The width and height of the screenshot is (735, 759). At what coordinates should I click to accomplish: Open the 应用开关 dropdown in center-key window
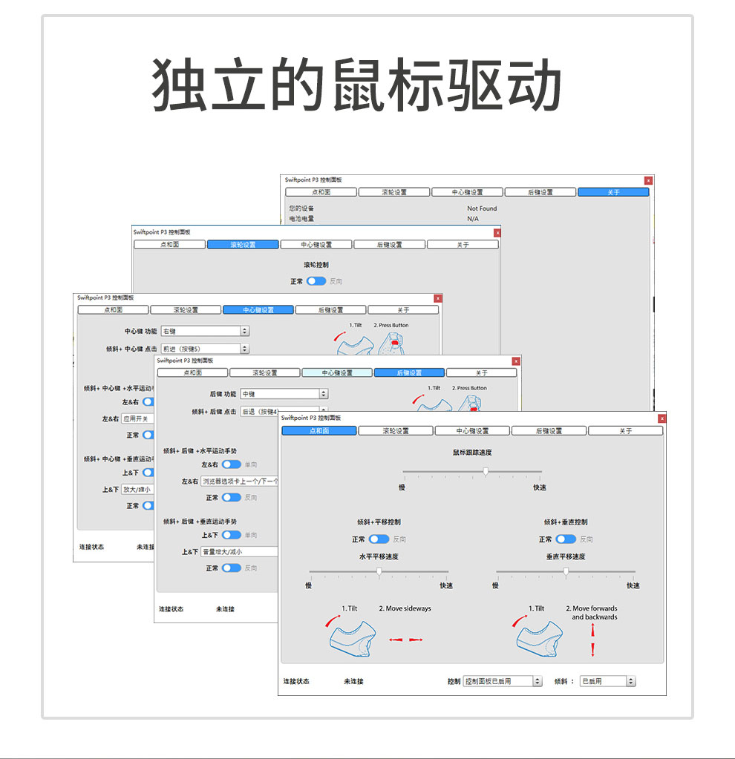137,418
